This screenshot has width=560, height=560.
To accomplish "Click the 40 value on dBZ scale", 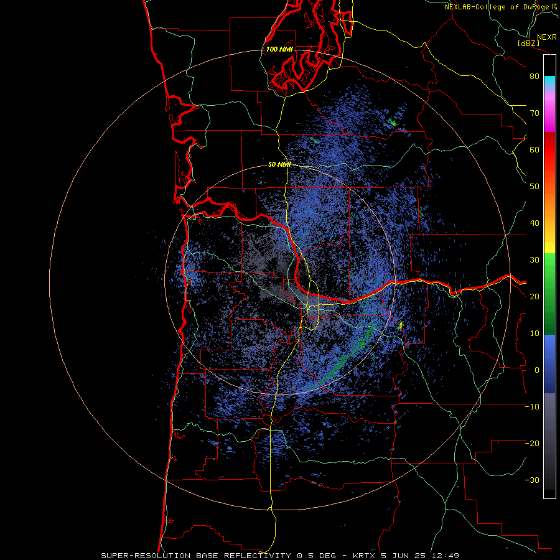I will point(534,223).
